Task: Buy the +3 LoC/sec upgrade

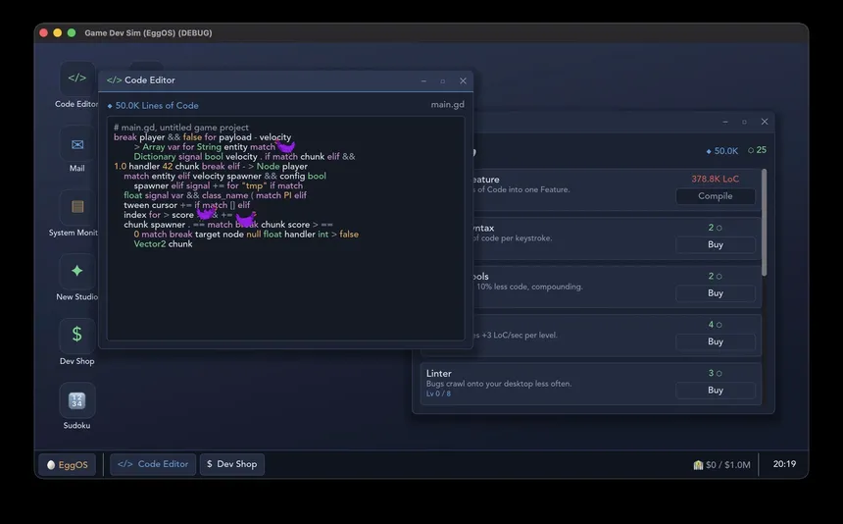Action: pyautogui.click(x=715, y=341)
